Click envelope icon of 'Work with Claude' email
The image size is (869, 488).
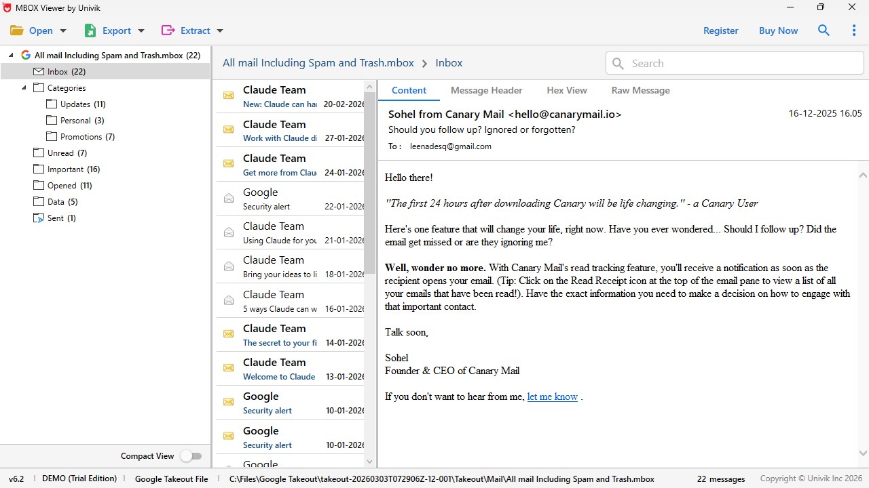click(x=229, y=129)
